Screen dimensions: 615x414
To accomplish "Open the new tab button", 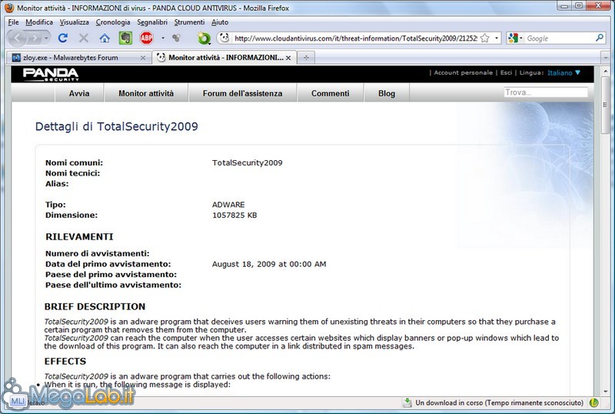I will (x=307, y=58).
